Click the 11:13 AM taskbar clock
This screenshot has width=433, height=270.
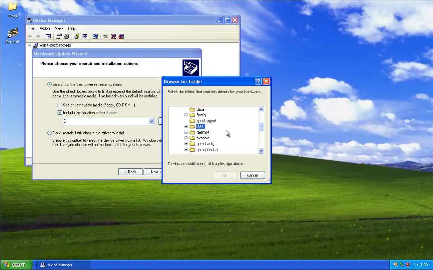tap(421, 265)
